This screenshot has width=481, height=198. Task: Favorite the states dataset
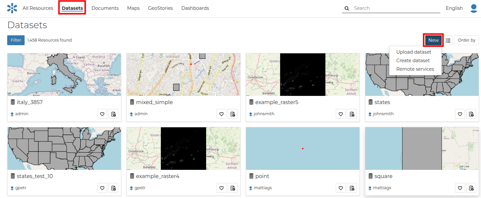(460, 114)
